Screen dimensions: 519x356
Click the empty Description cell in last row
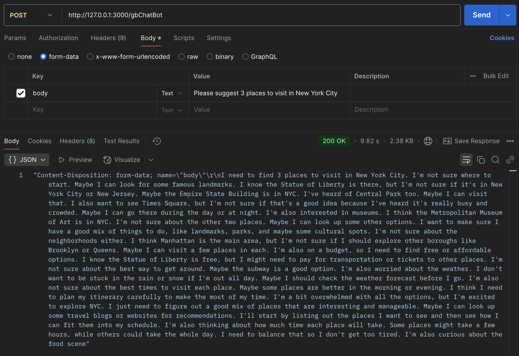[433, 110]
